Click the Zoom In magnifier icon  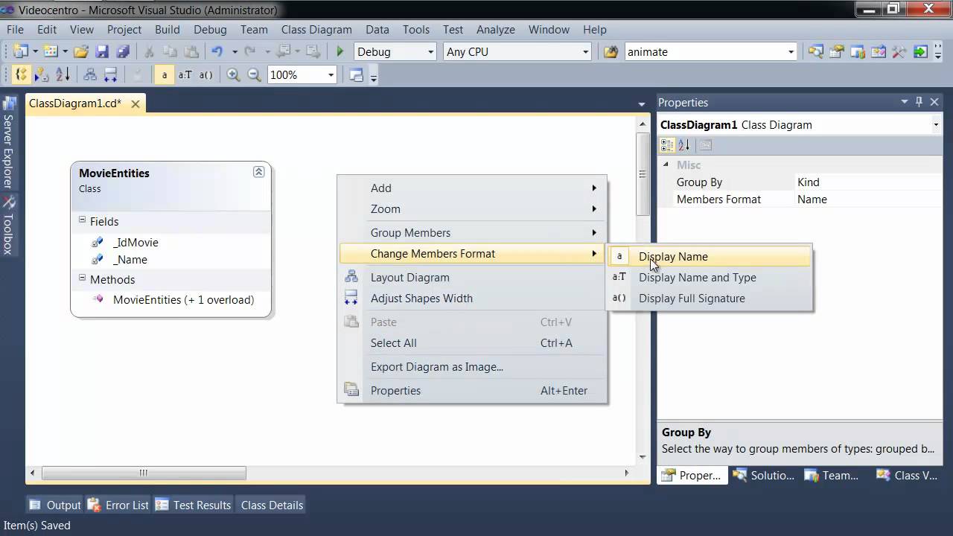(233, 74)
